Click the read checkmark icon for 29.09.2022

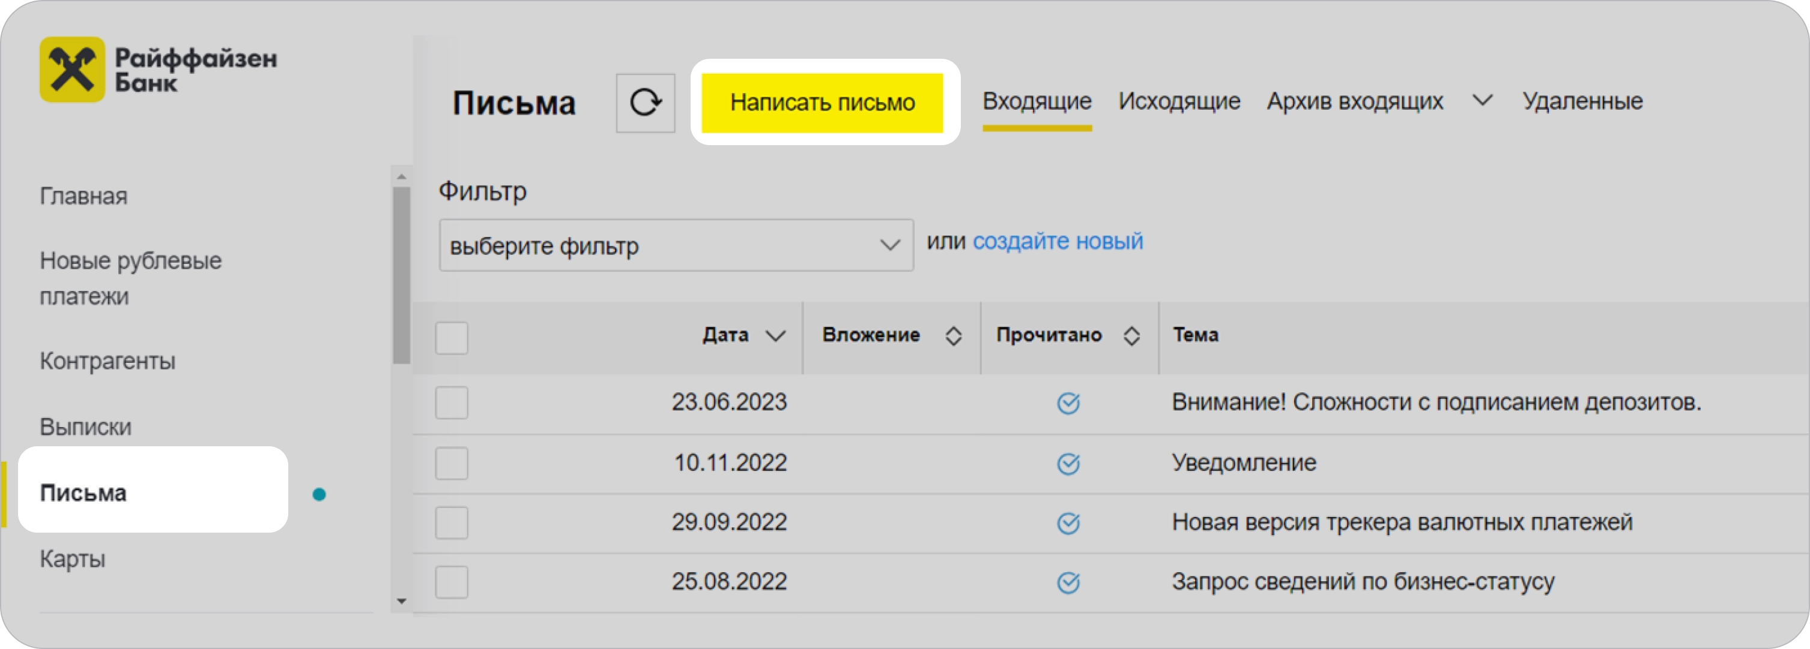[x=1068, y=522]
